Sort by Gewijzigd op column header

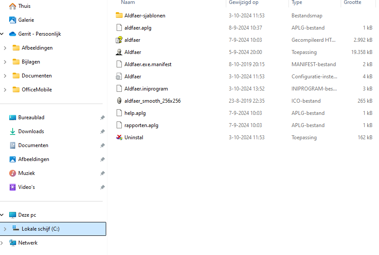click(x=244, y=3)
